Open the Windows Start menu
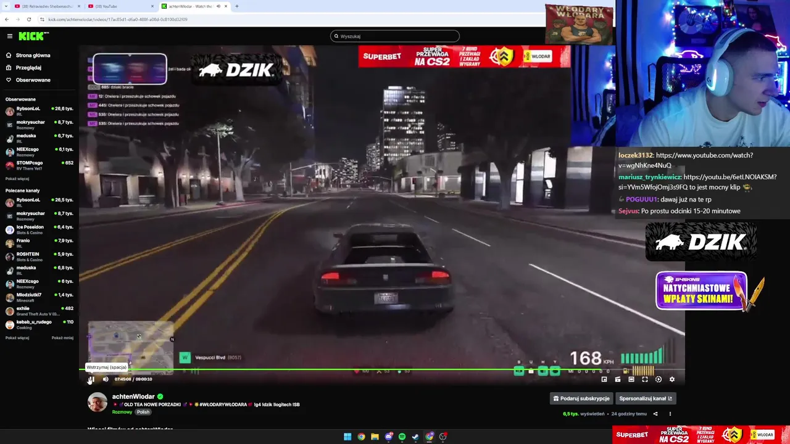The width and height of the screenshot is (790, 444). pos(347,437)
